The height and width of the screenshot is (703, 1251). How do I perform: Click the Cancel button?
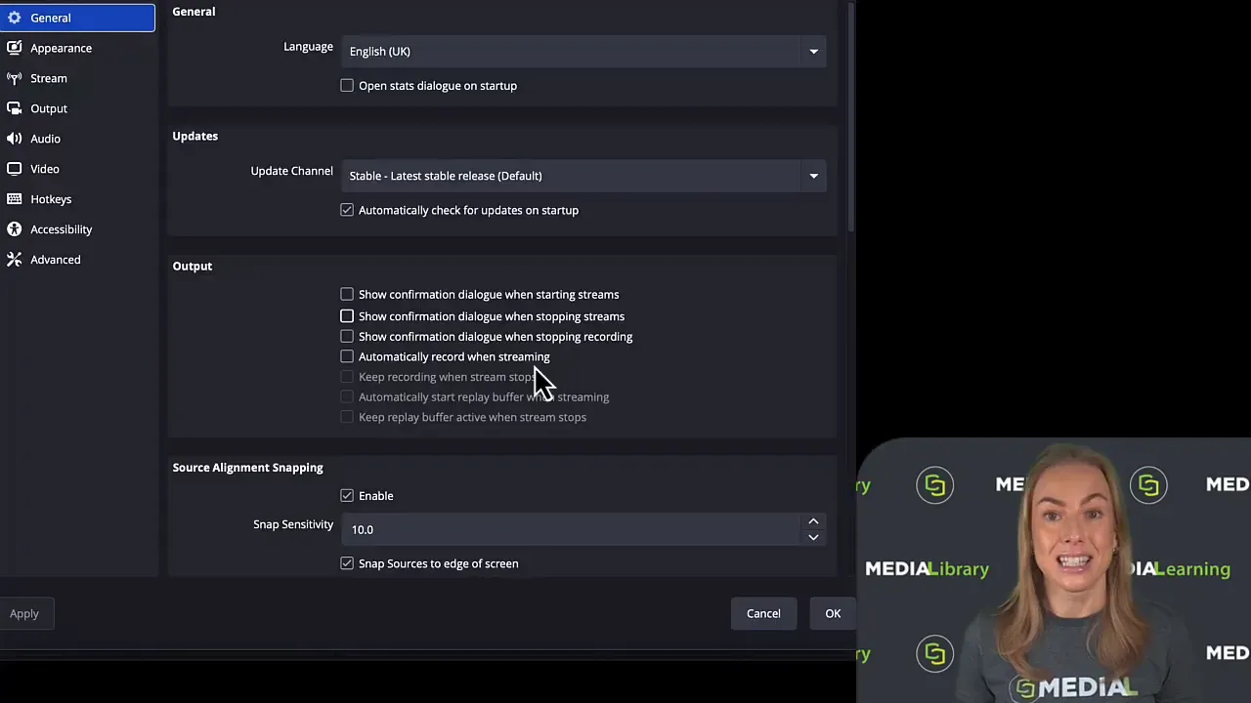763,614
